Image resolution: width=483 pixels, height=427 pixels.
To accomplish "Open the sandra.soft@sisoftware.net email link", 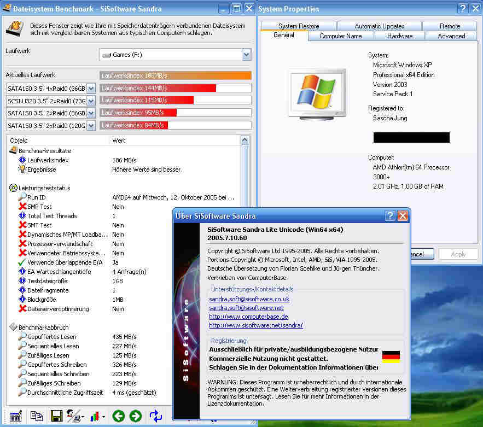I will pos(246,308).
